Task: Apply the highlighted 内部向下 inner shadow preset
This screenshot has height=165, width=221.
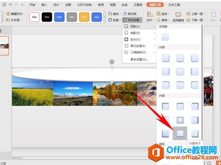Action: pos(180,133)
